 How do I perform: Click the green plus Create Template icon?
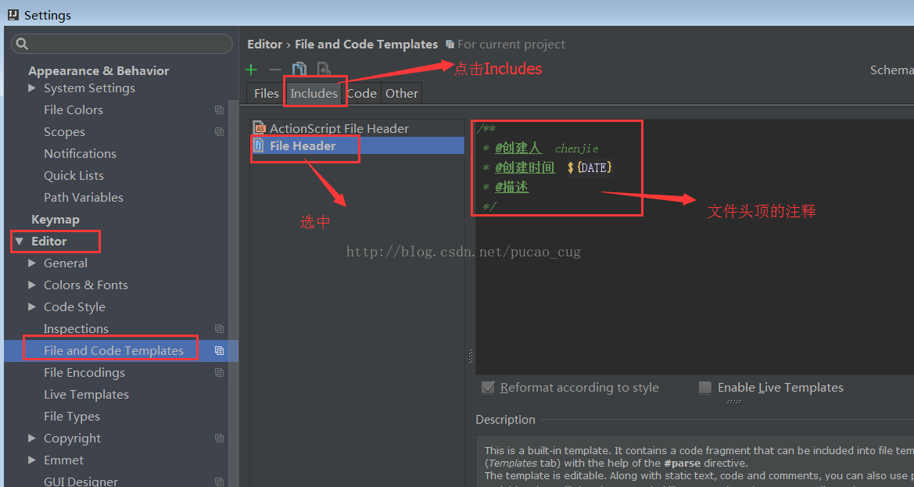pos(251,70)
